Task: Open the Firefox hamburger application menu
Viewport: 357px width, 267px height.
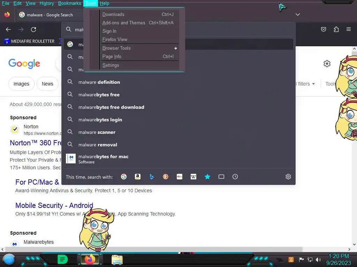Action: [x=349, y=29]
